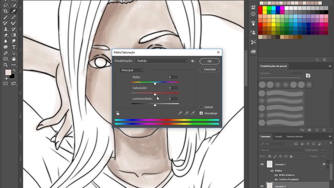This screenshot has width=334, height=188.
Task: Select the Hand tool
Action: pyautogui.click(x=14, y=59)
